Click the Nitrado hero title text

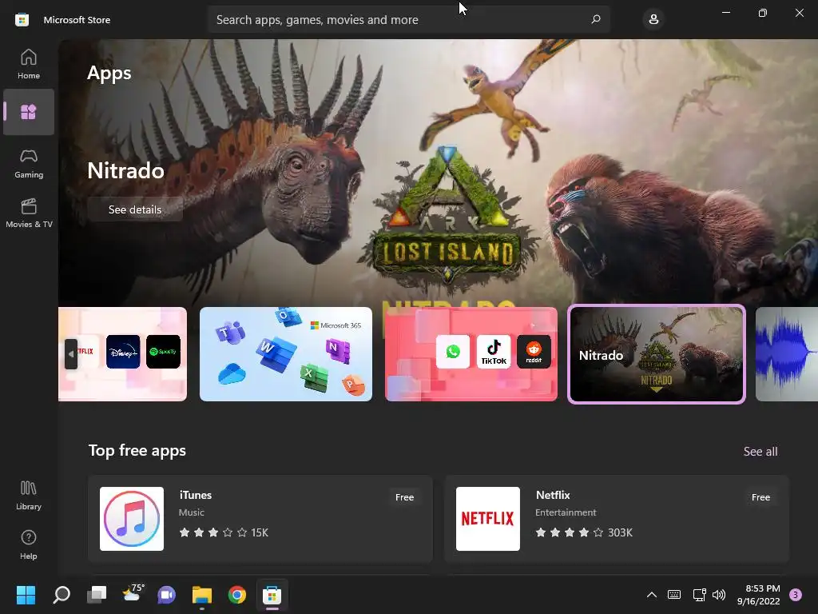click(x=125, y=171)
